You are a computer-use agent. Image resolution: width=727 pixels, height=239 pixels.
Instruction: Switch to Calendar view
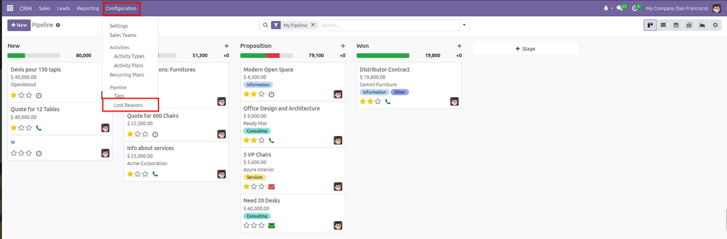[676, 25]
